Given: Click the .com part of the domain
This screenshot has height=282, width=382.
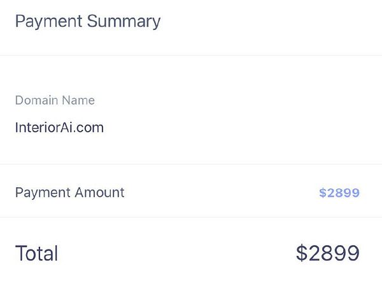Looking at the screenshot, I should (88, 128).
